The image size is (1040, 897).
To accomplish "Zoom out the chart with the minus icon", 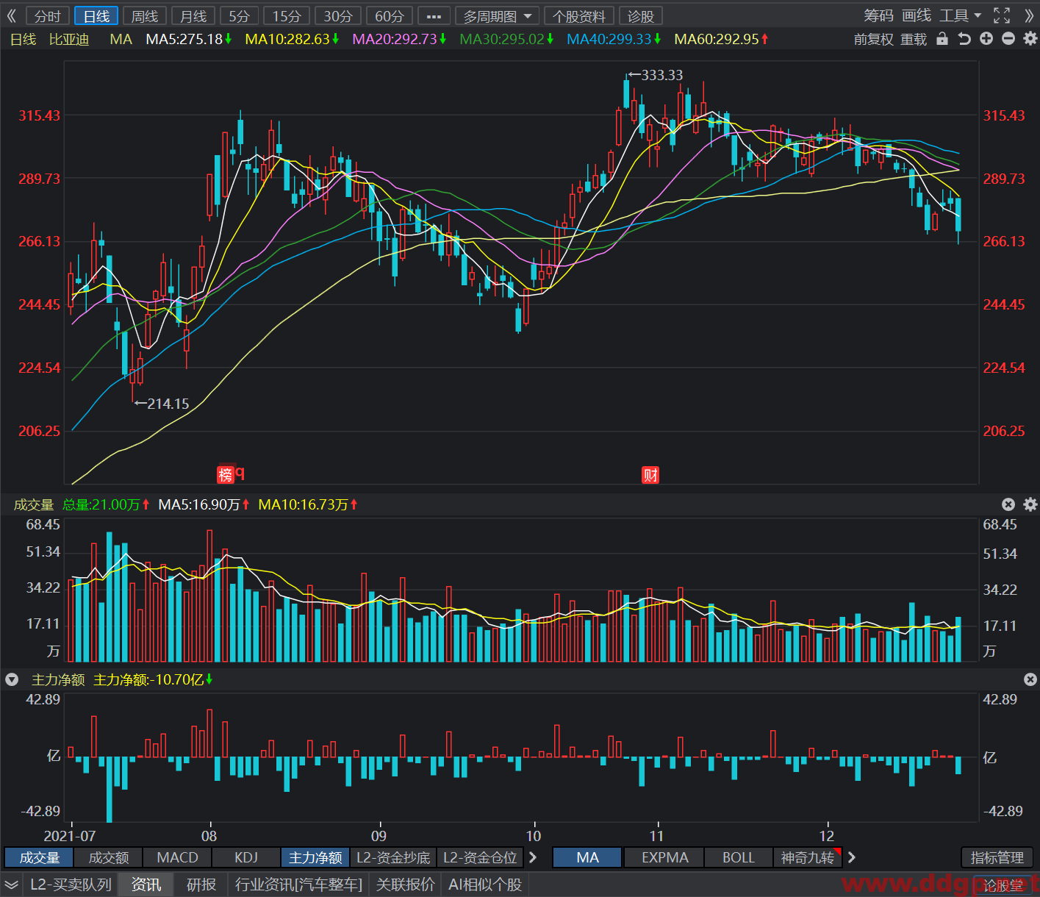I will point(1008,39).
